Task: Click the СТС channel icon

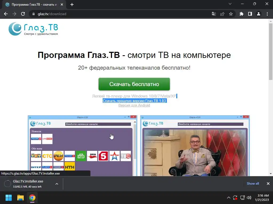Action: tap(47, 156)
